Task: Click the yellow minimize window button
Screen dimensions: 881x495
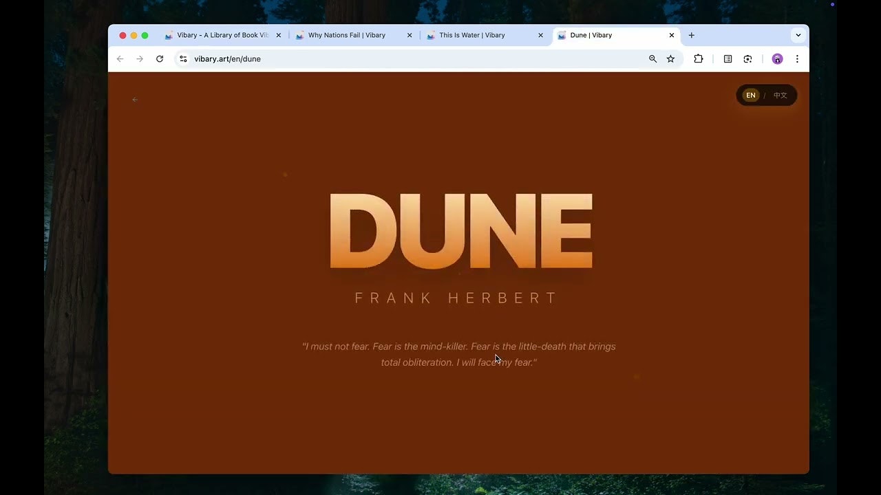Action: [x=134, y=35]
